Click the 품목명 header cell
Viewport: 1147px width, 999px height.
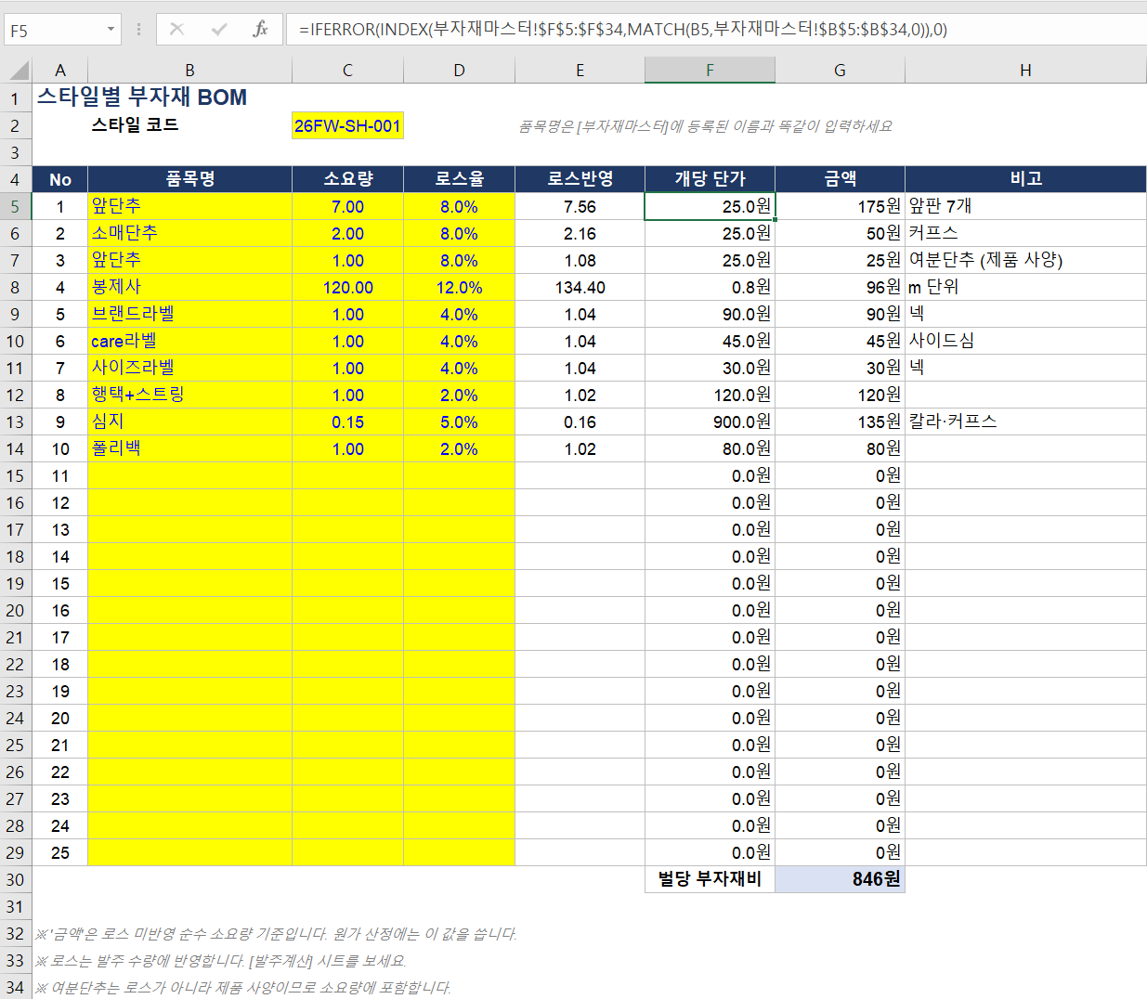point(189,179)
